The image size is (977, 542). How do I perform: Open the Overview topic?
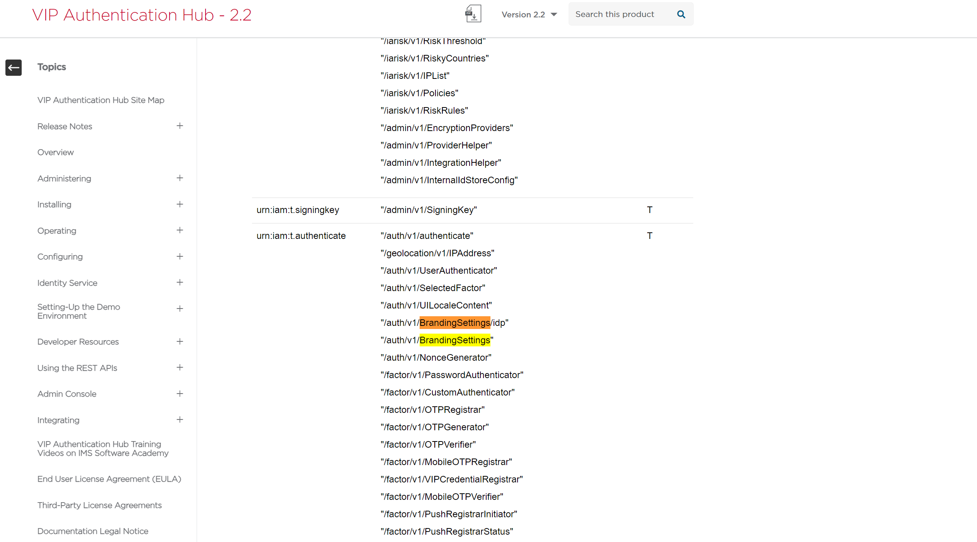(55, 152)
